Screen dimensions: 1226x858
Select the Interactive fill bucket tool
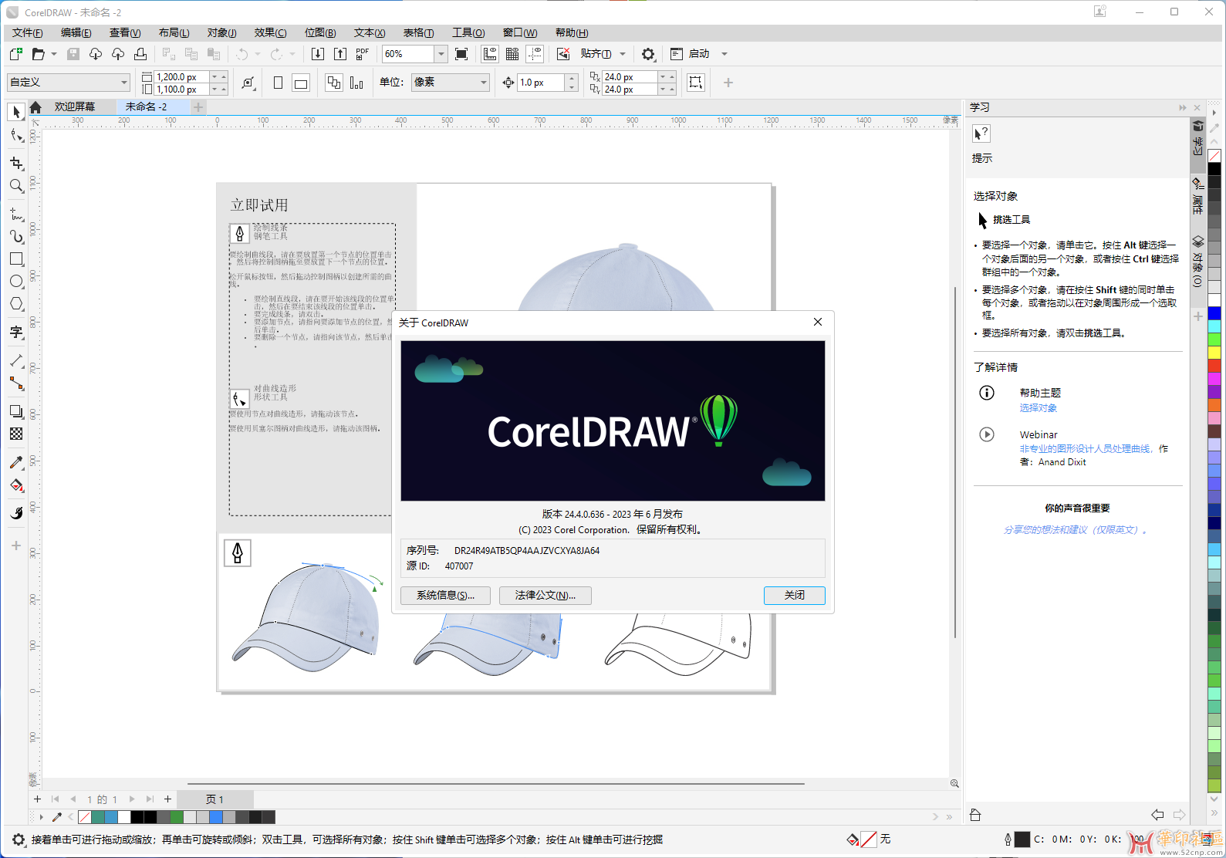[x=16, y=485]
